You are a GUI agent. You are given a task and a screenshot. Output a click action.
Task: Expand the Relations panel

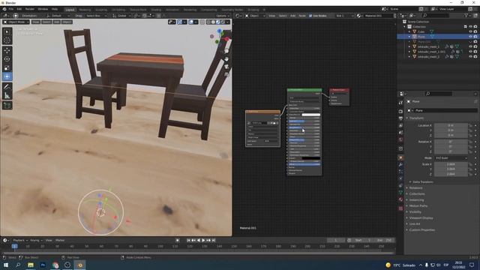(415, 188)
